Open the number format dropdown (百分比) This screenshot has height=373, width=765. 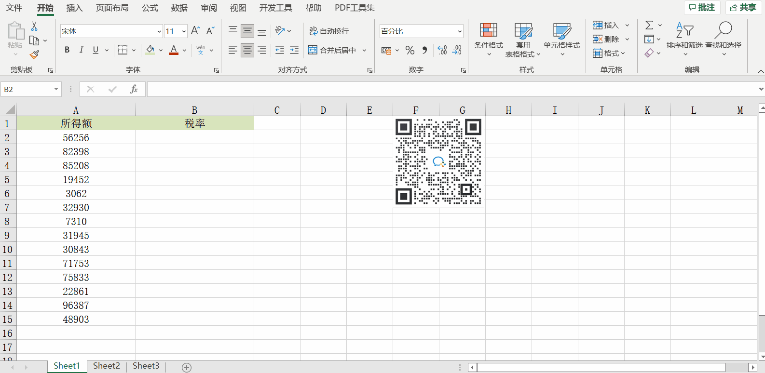pyautogui.click(x=459, y=31)
